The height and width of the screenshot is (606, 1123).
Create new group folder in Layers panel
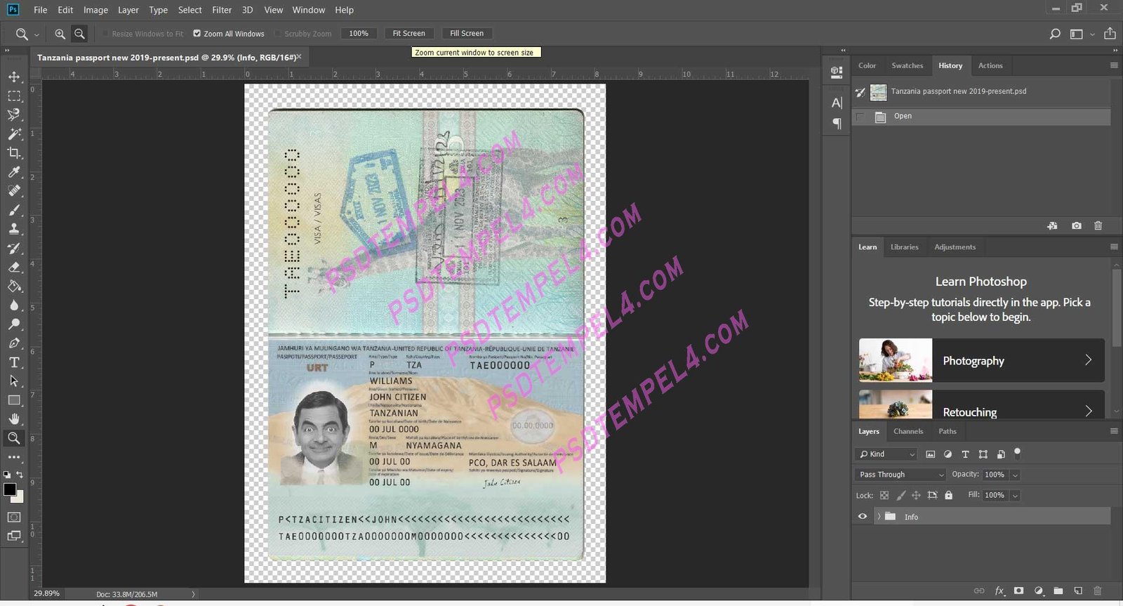pyautogui.click(x=1058, y=591)
